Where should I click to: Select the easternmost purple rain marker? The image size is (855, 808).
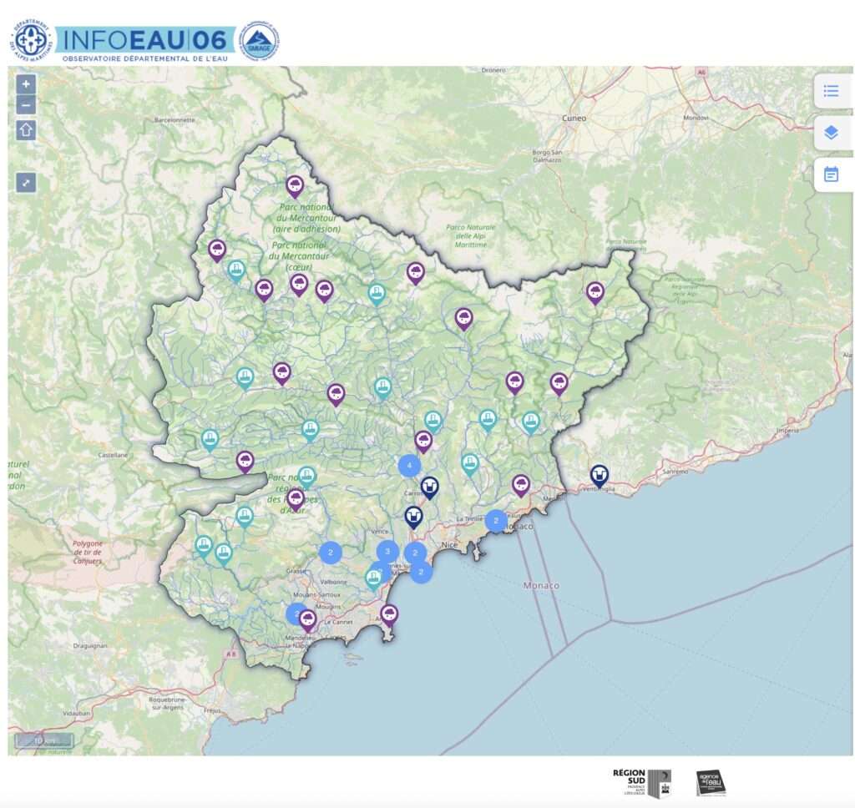pyautogui.click(x=594, y=291)
